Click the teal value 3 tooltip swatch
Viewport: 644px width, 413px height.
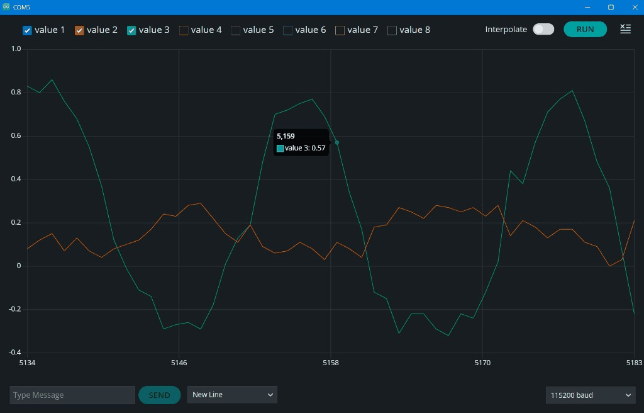click(280, 149)
